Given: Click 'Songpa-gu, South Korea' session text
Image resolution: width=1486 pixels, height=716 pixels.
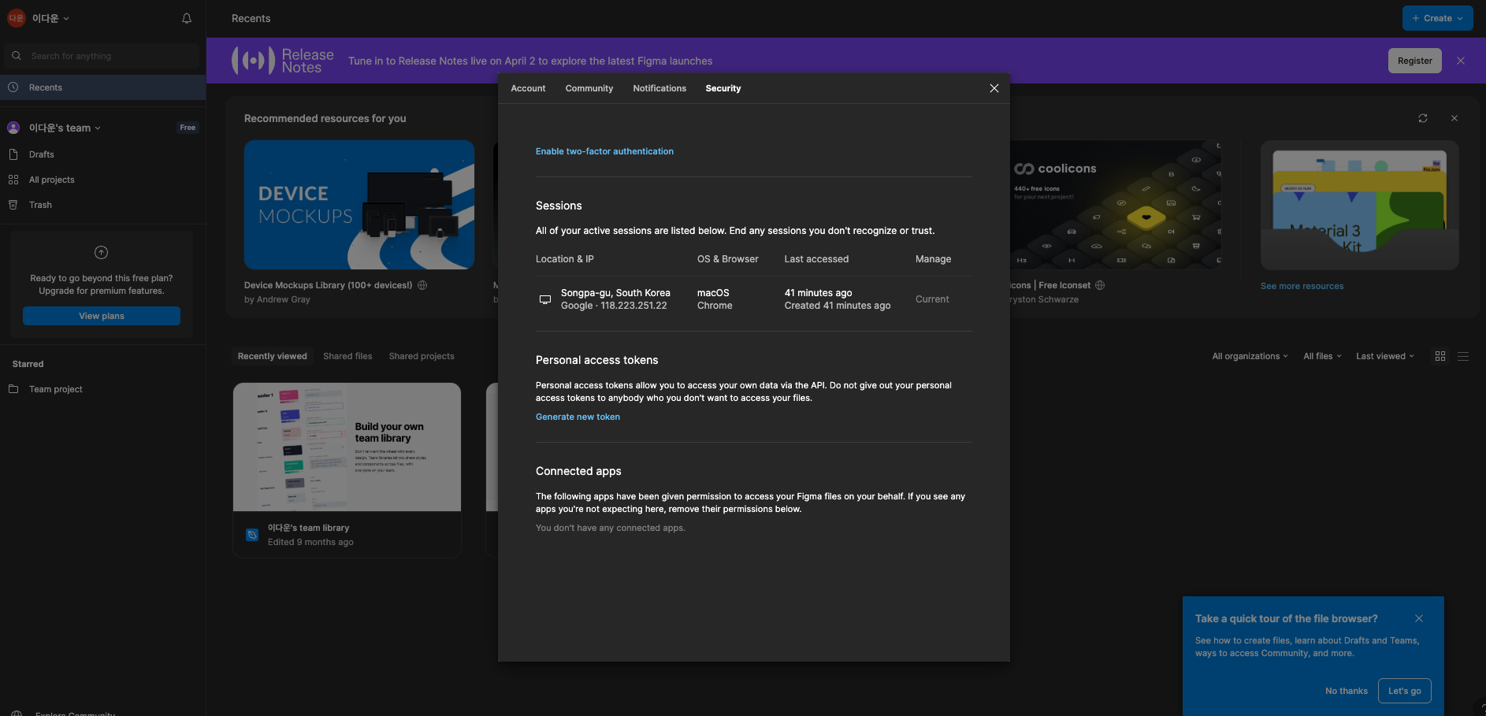Looking at the screenshot, I should (x=615, y=293).
